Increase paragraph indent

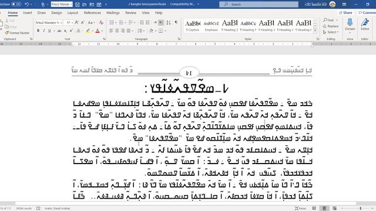pyautogui.click(x=147, y=22)
